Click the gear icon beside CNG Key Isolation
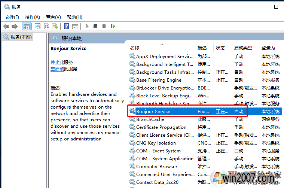This screenshot has height=188, width=284. click(x=132, y=143)
